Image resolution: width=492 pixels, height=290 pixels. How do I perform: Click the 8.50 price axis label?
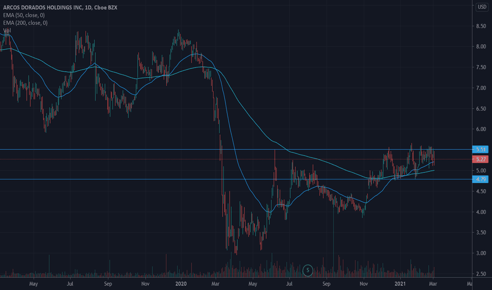pos(481,26)
